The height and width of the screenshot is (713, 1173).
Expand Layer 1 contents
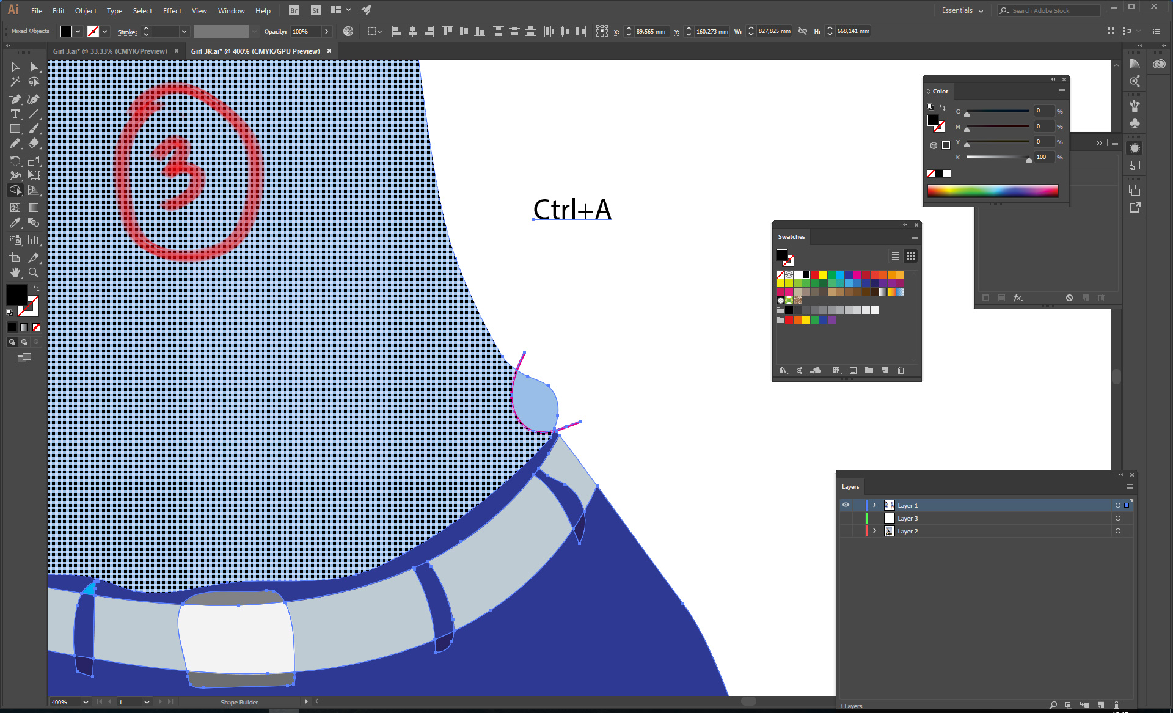click(874, 505)
